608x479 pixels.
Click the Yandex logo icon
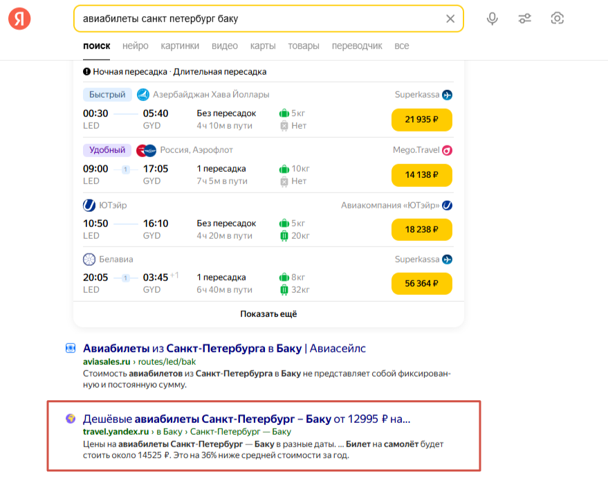19,19
